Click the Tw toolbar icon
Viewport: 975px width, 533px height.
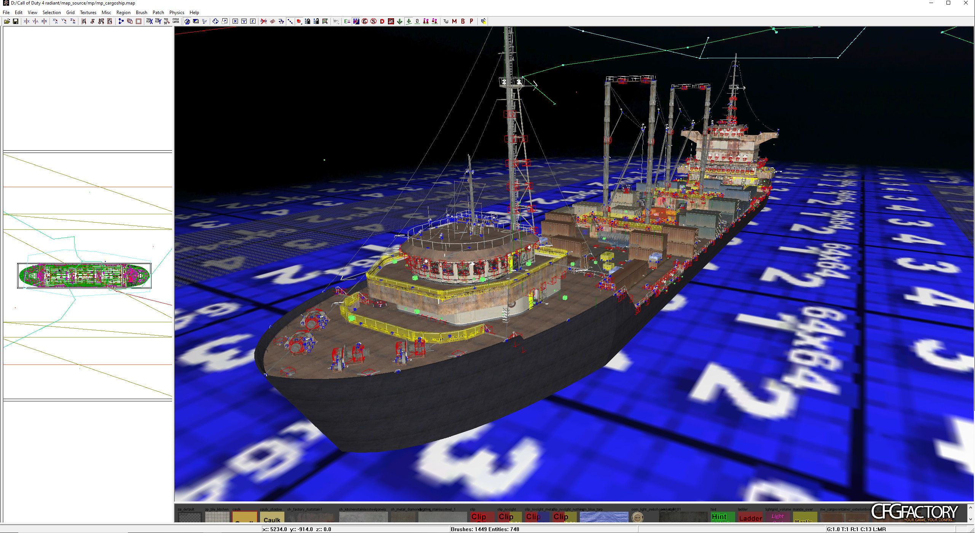click(x=446, y=21)
